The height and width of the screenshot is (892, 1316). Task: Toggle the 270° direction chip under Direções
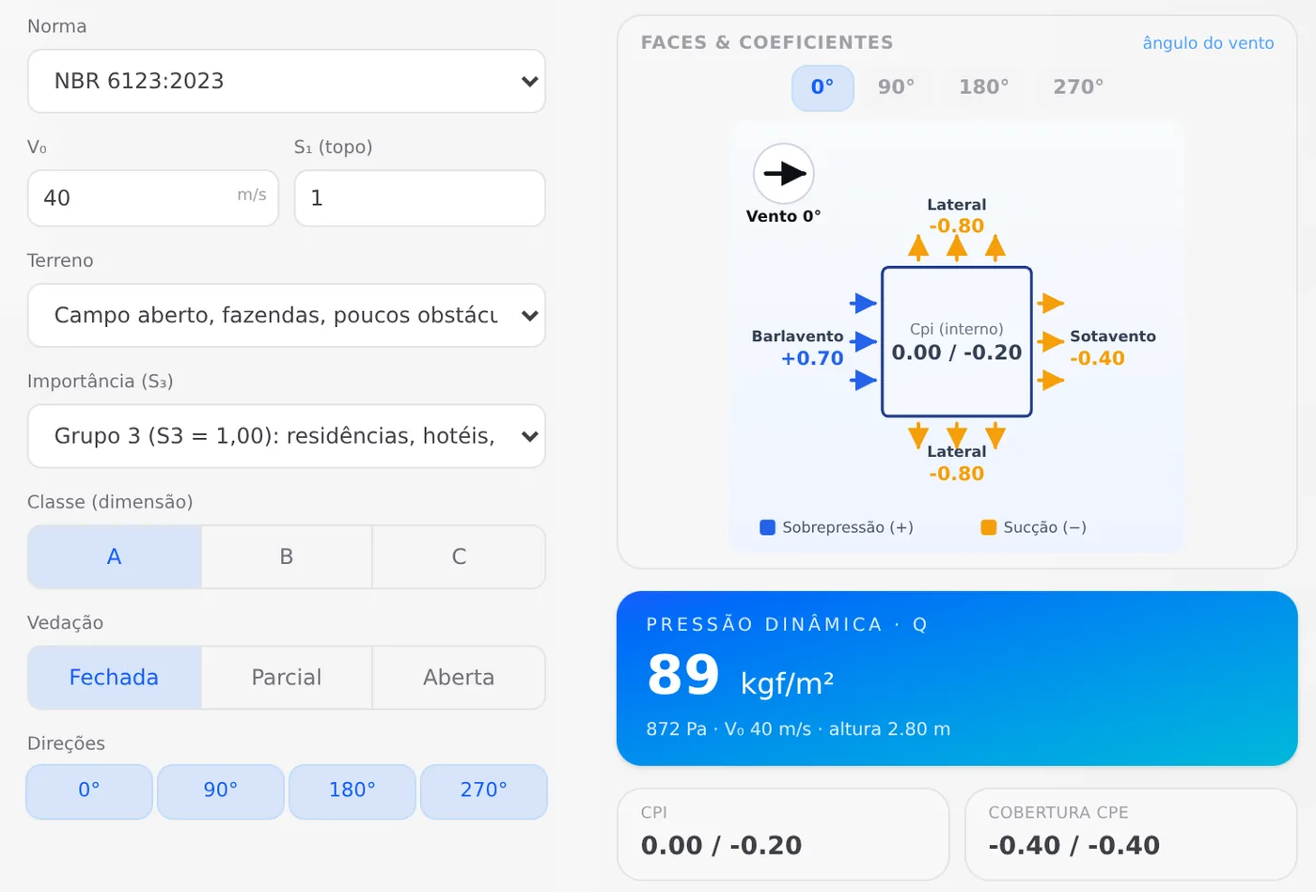pyautogui.click(x=484, y=791)
